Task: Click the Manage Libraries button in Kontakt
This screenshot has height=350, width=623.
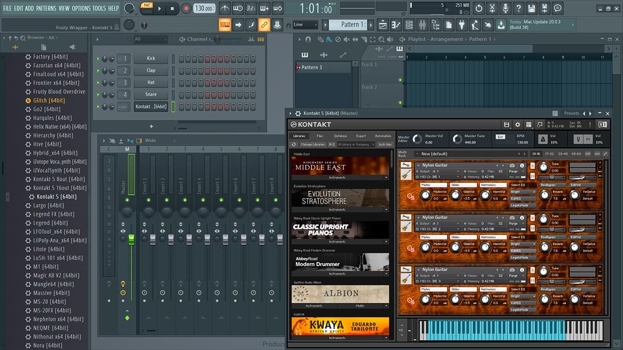Action: 313,144
